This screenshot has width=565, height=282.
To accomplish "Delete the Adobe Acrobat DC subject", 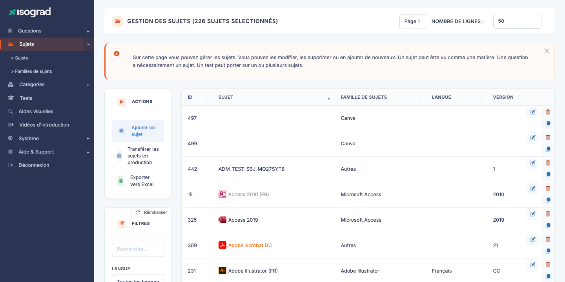I will click(x=548, y=239).
